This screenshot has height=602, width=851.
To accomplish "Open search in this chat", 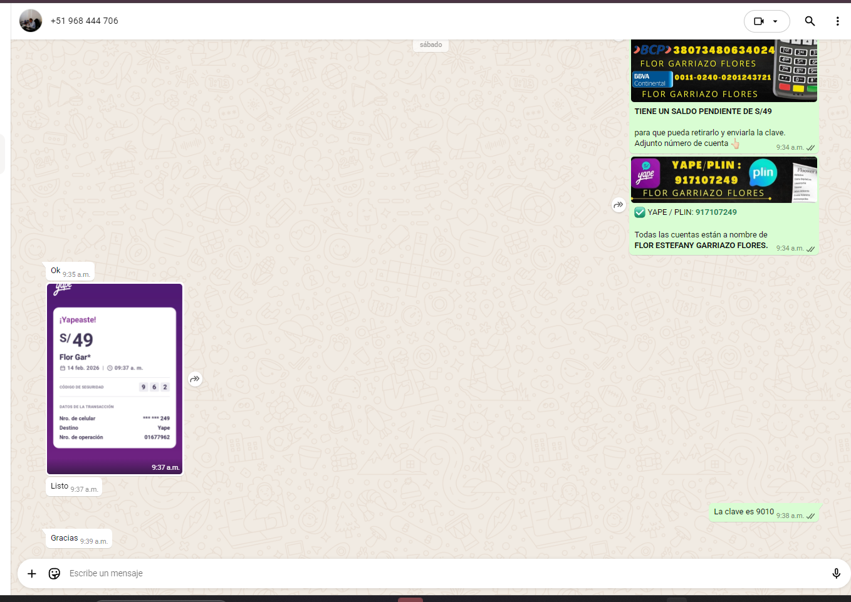I will (x=810, y=21).
